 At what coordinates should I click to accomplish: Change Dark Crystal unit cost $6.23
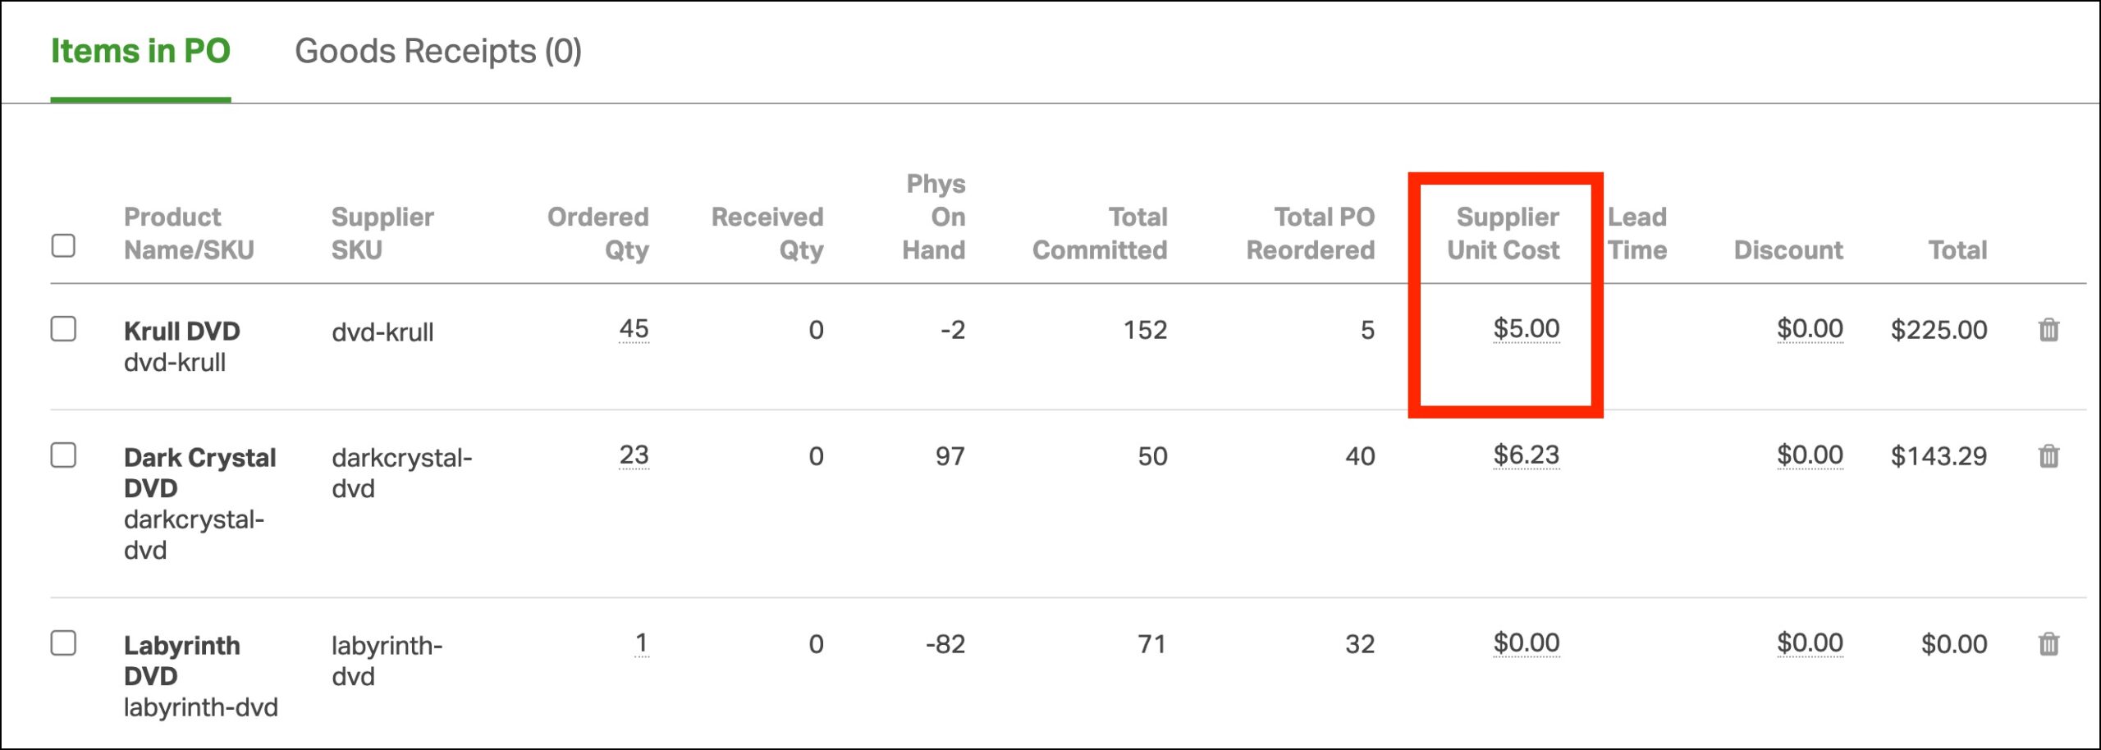click(x=1526, y=455)
